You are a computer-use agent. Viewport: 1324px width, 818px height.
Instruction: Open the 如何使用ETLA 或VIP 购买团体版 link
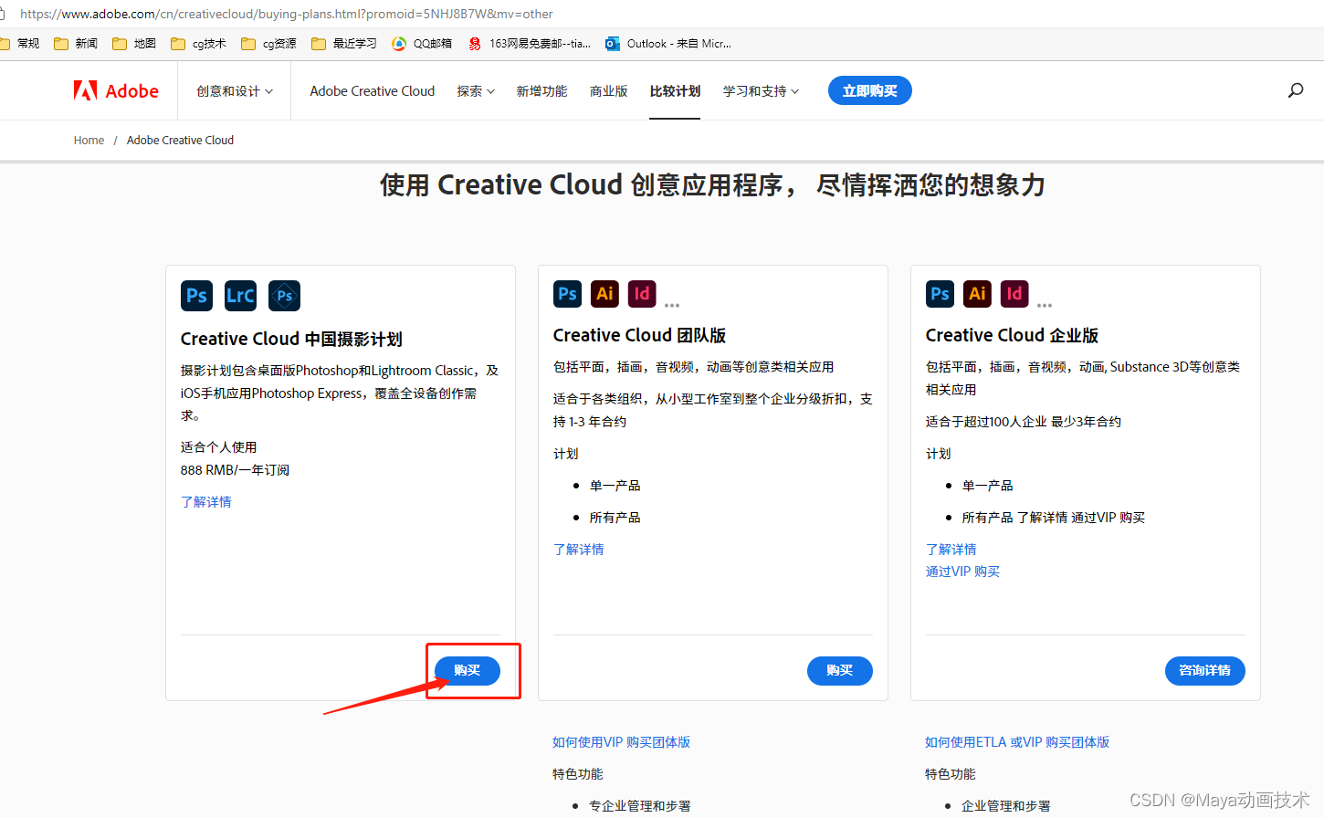tap(1017, 742)
